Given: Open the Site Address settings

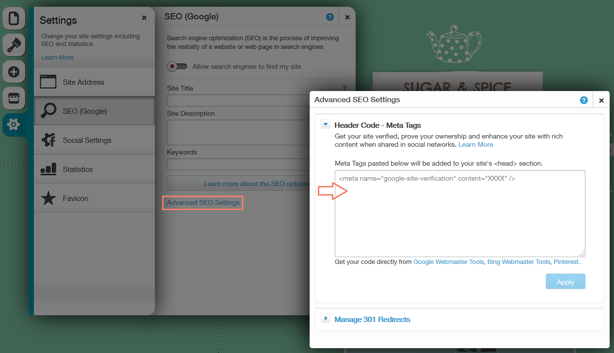Looking at the screenshot, I should [94, 82].
